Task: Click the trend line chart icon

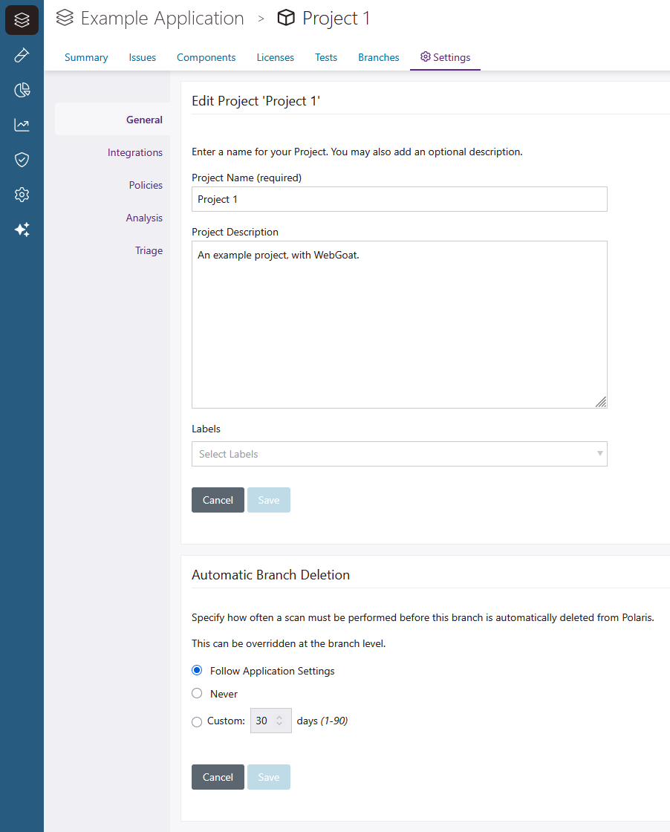Action: 22,125
